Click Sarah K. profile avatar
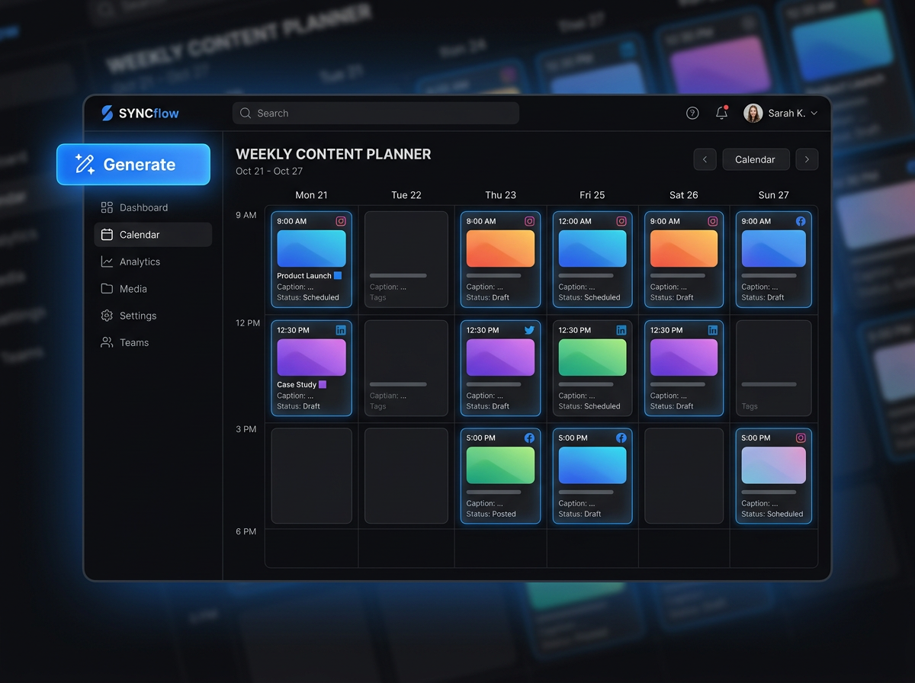 click(753, 113)
